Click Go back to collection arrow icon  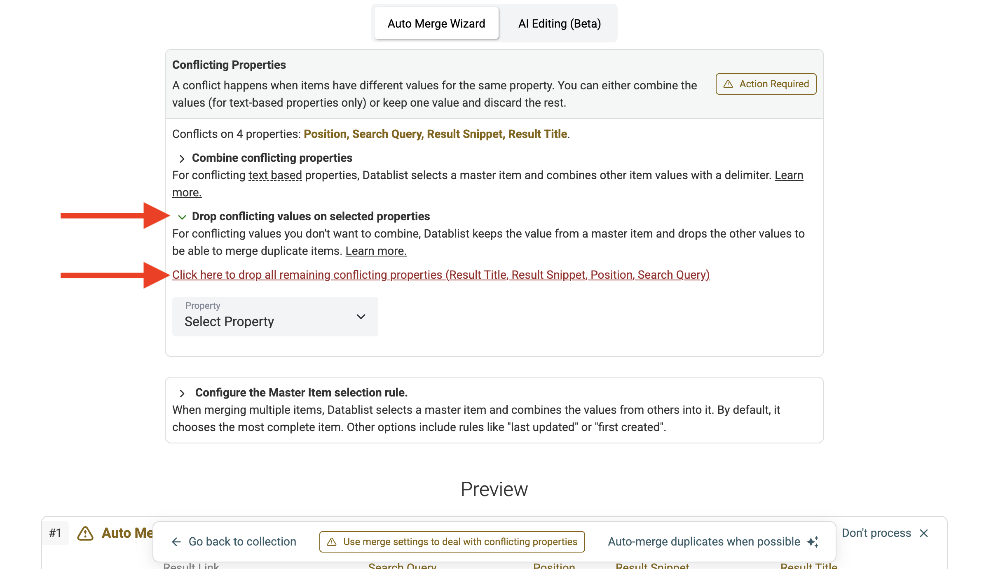[176, 542]
